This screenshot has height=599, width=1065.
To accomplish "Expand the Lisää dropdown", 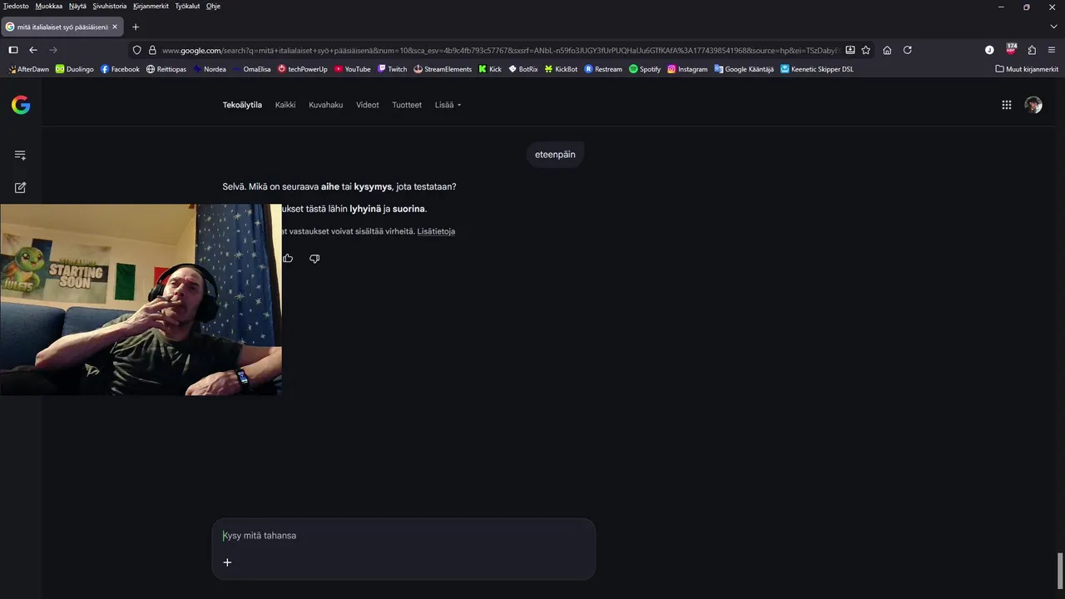I will pyautogui.click(x=448, y=105).
